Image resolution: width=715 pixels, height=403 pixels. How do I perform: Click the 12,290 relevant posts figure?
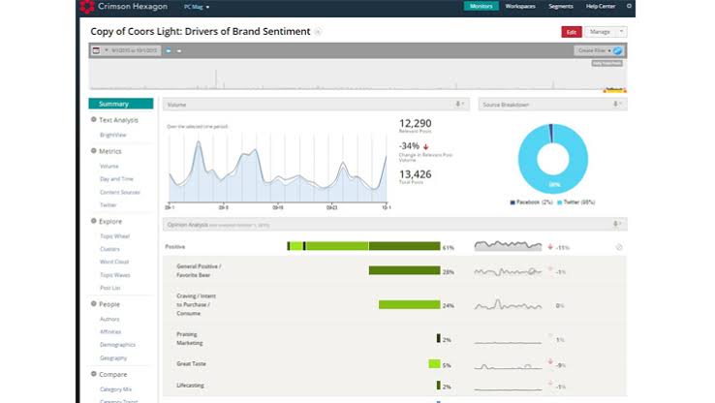point(415,124)
